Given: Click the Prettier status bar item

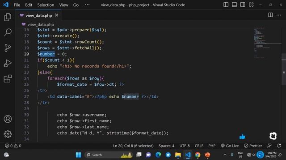Looking at the screenshot, I should [x=253, y=146].
